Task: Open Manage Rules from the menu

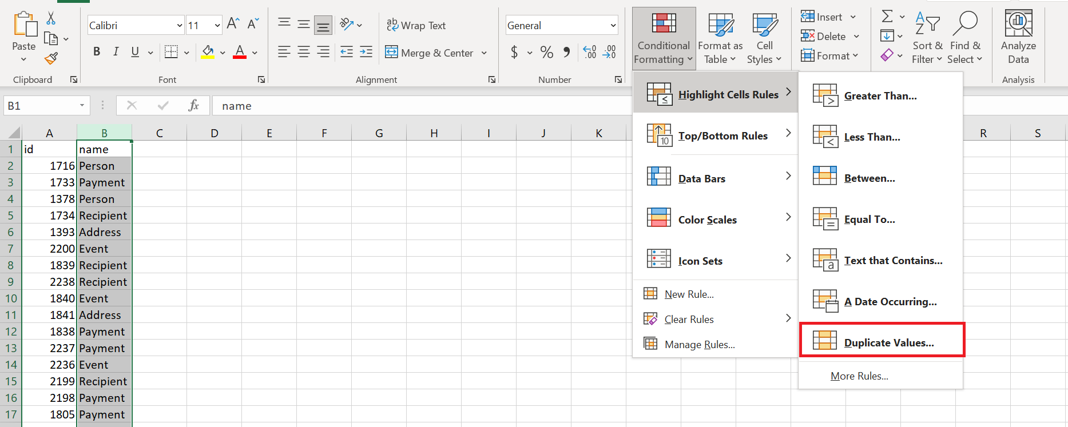Action: [x=699, y=345]
